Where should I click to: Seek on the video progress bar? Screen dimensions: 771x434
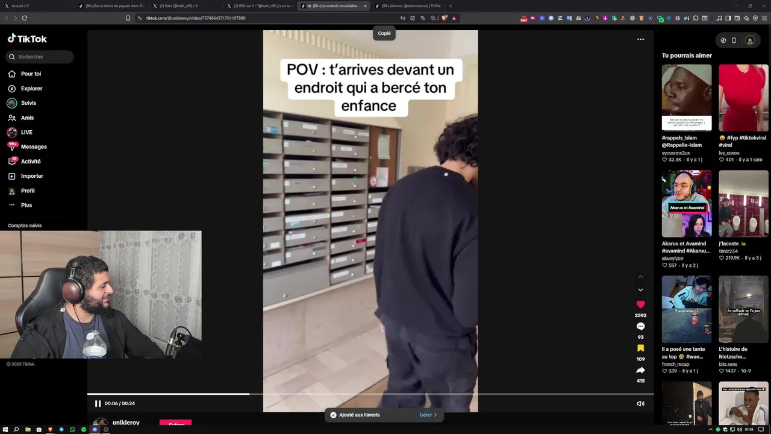tap(370, 394)
